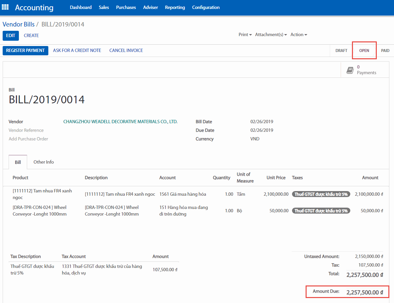Screen dimensions: 394x303
Task: Click the Draft status stage
Action: (341, 51)
